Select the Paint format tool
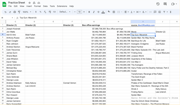180x105 pixels. [19, 12]
